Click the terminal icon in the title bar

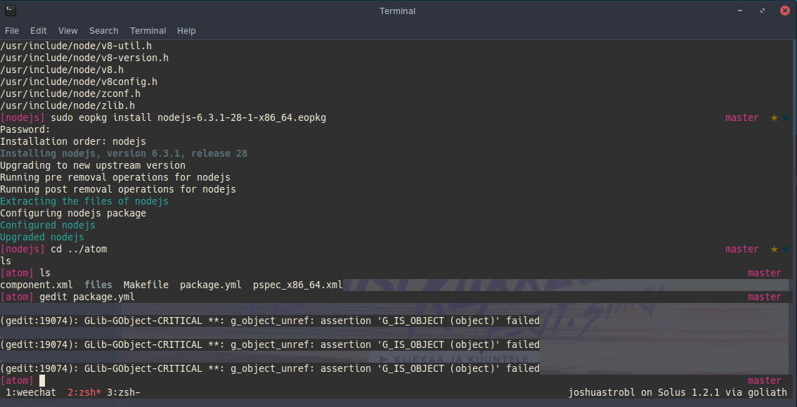tap(10, 10)
